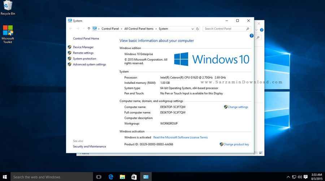Open Read the Microsoft Software License Terms
The height and width of the screenshot is (181, 325).
[180, 137]
